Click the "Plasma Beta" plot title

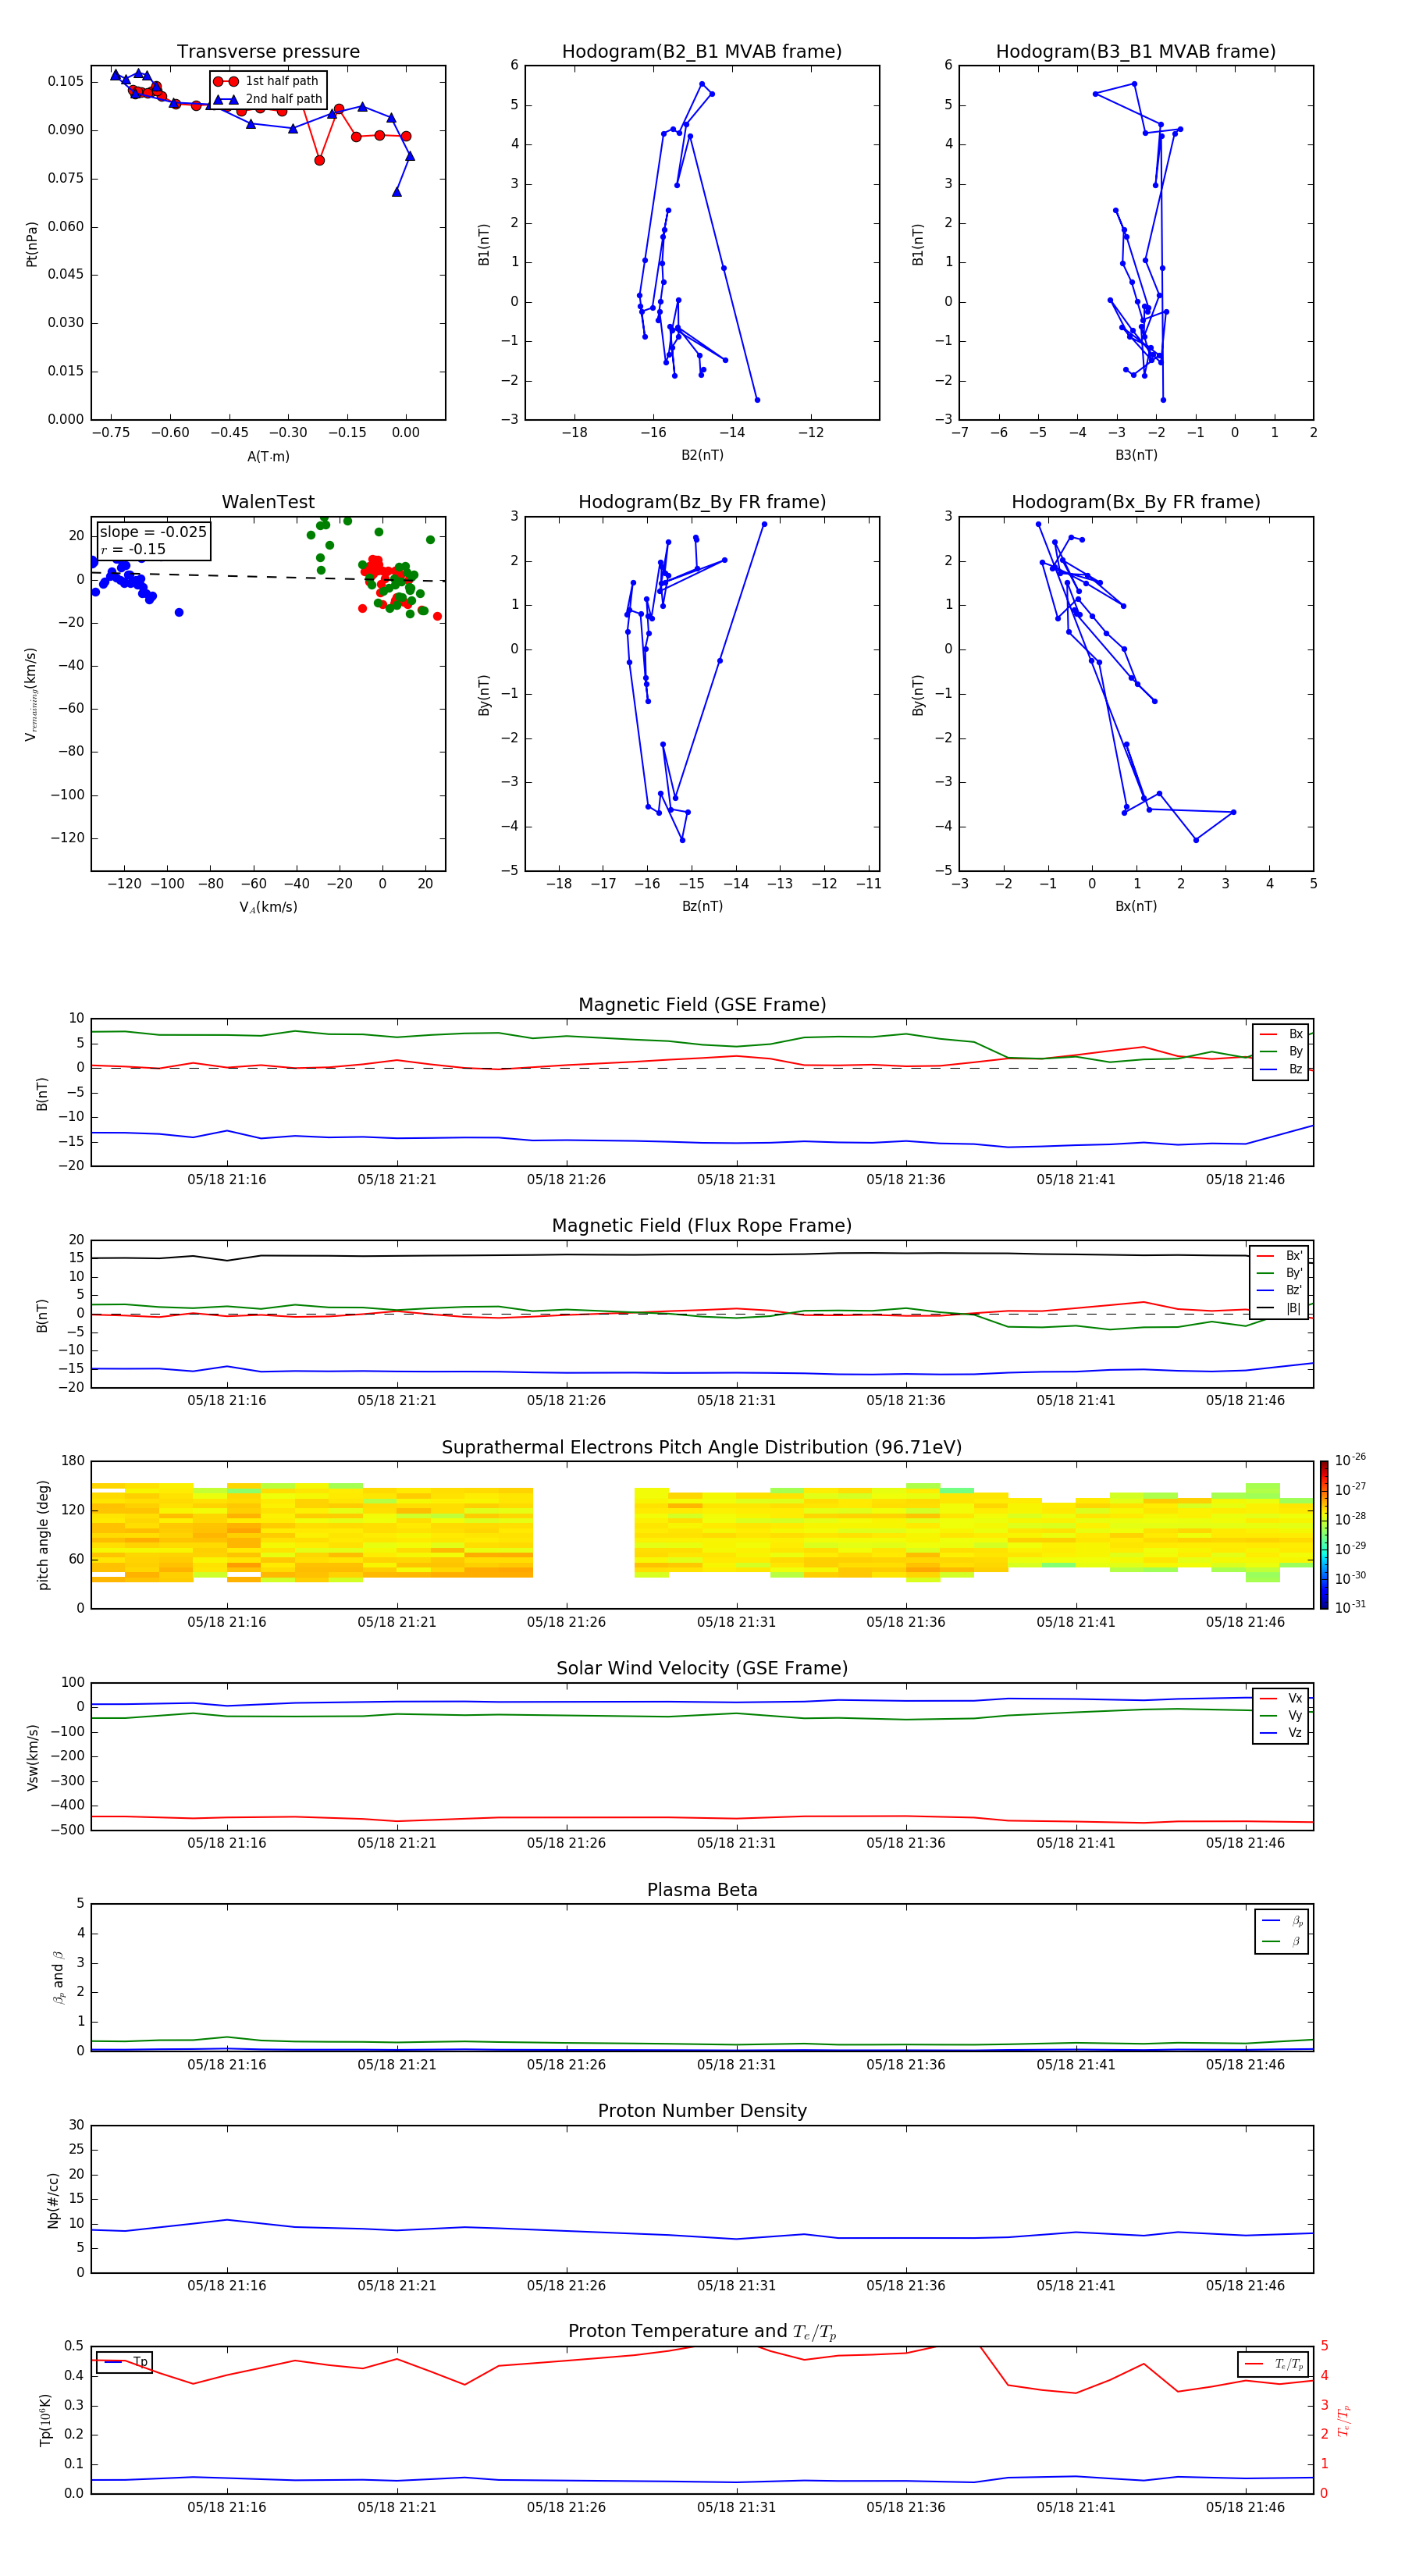pyautogui.click(x=702, y=1890)
